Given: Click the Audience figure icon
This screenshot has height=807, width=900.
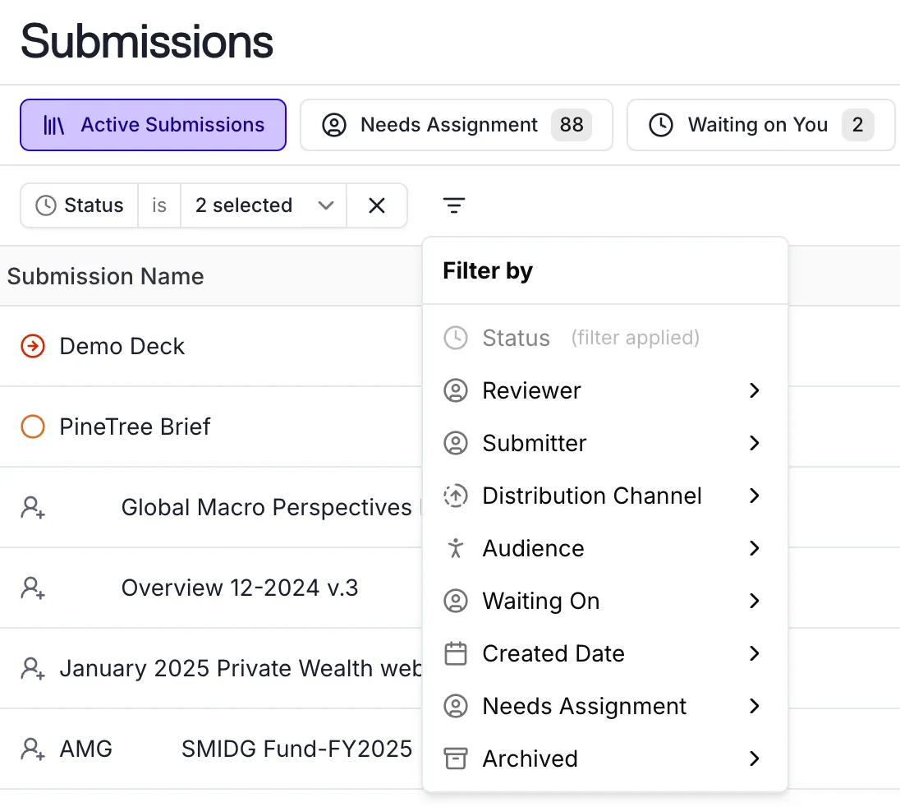Looking at the screenshot, I should coord(456,548).
